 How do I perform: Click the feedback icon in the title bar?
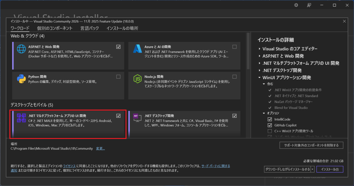tap(309, 5)
